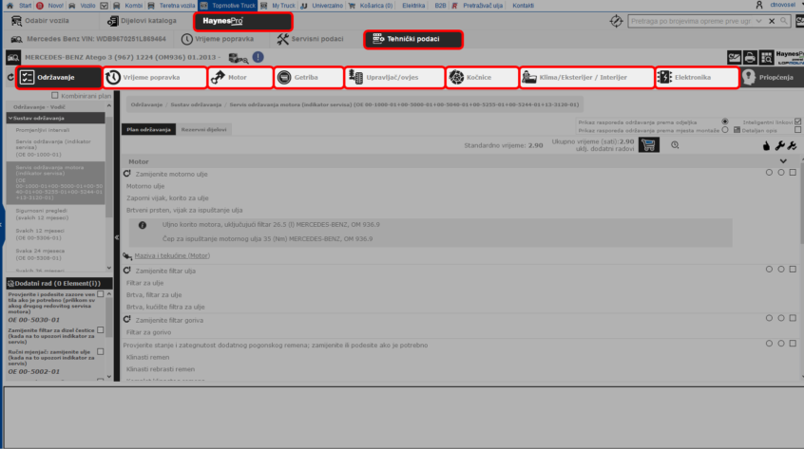Switch to the Rezervni dijelovi tab
This screenshot has height=449, width=804.
click(203, 129)
